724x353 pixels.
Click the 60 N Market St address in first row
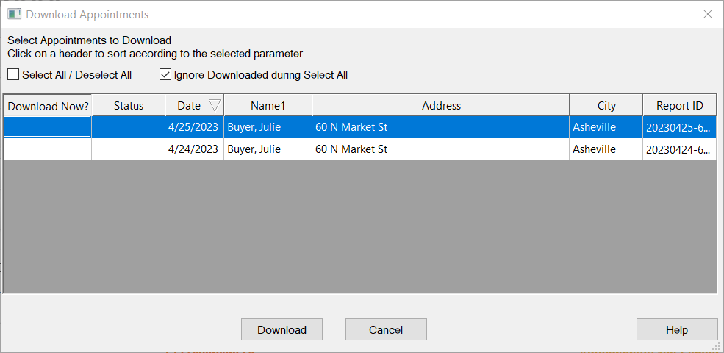click(351, 127)
